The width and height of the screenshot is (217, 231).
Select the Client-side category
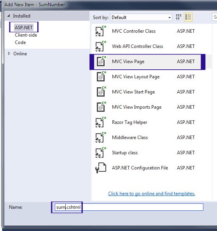pyautogui.click(x=26, y=35)
